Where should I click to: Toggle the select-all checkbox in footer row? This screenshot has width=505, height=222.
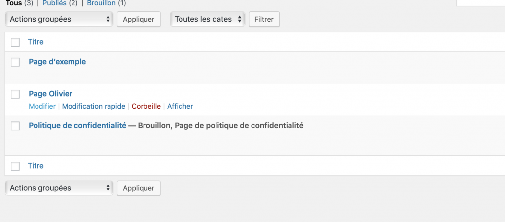15,166
